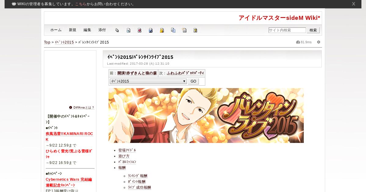Open the ひらめく雷光!荒ぶる雷様ｶﾞｼｬ sidebar link

click(x=69, y=154)
